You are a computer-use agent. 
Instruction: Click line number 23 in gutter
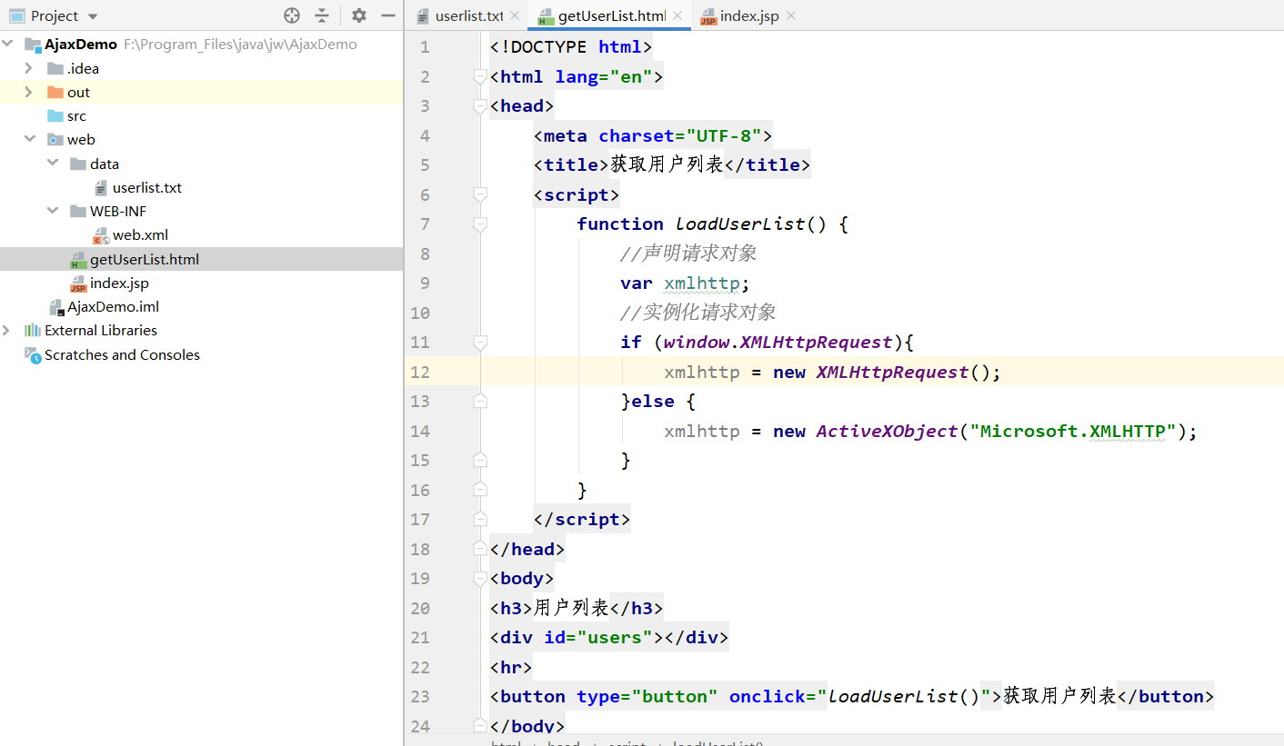click(420, 696)
